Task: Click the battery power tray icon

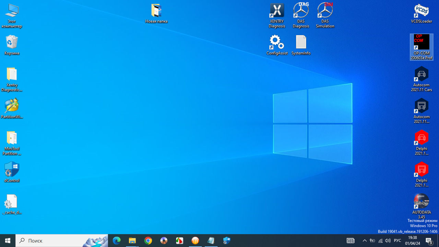Action: (372, 240)
